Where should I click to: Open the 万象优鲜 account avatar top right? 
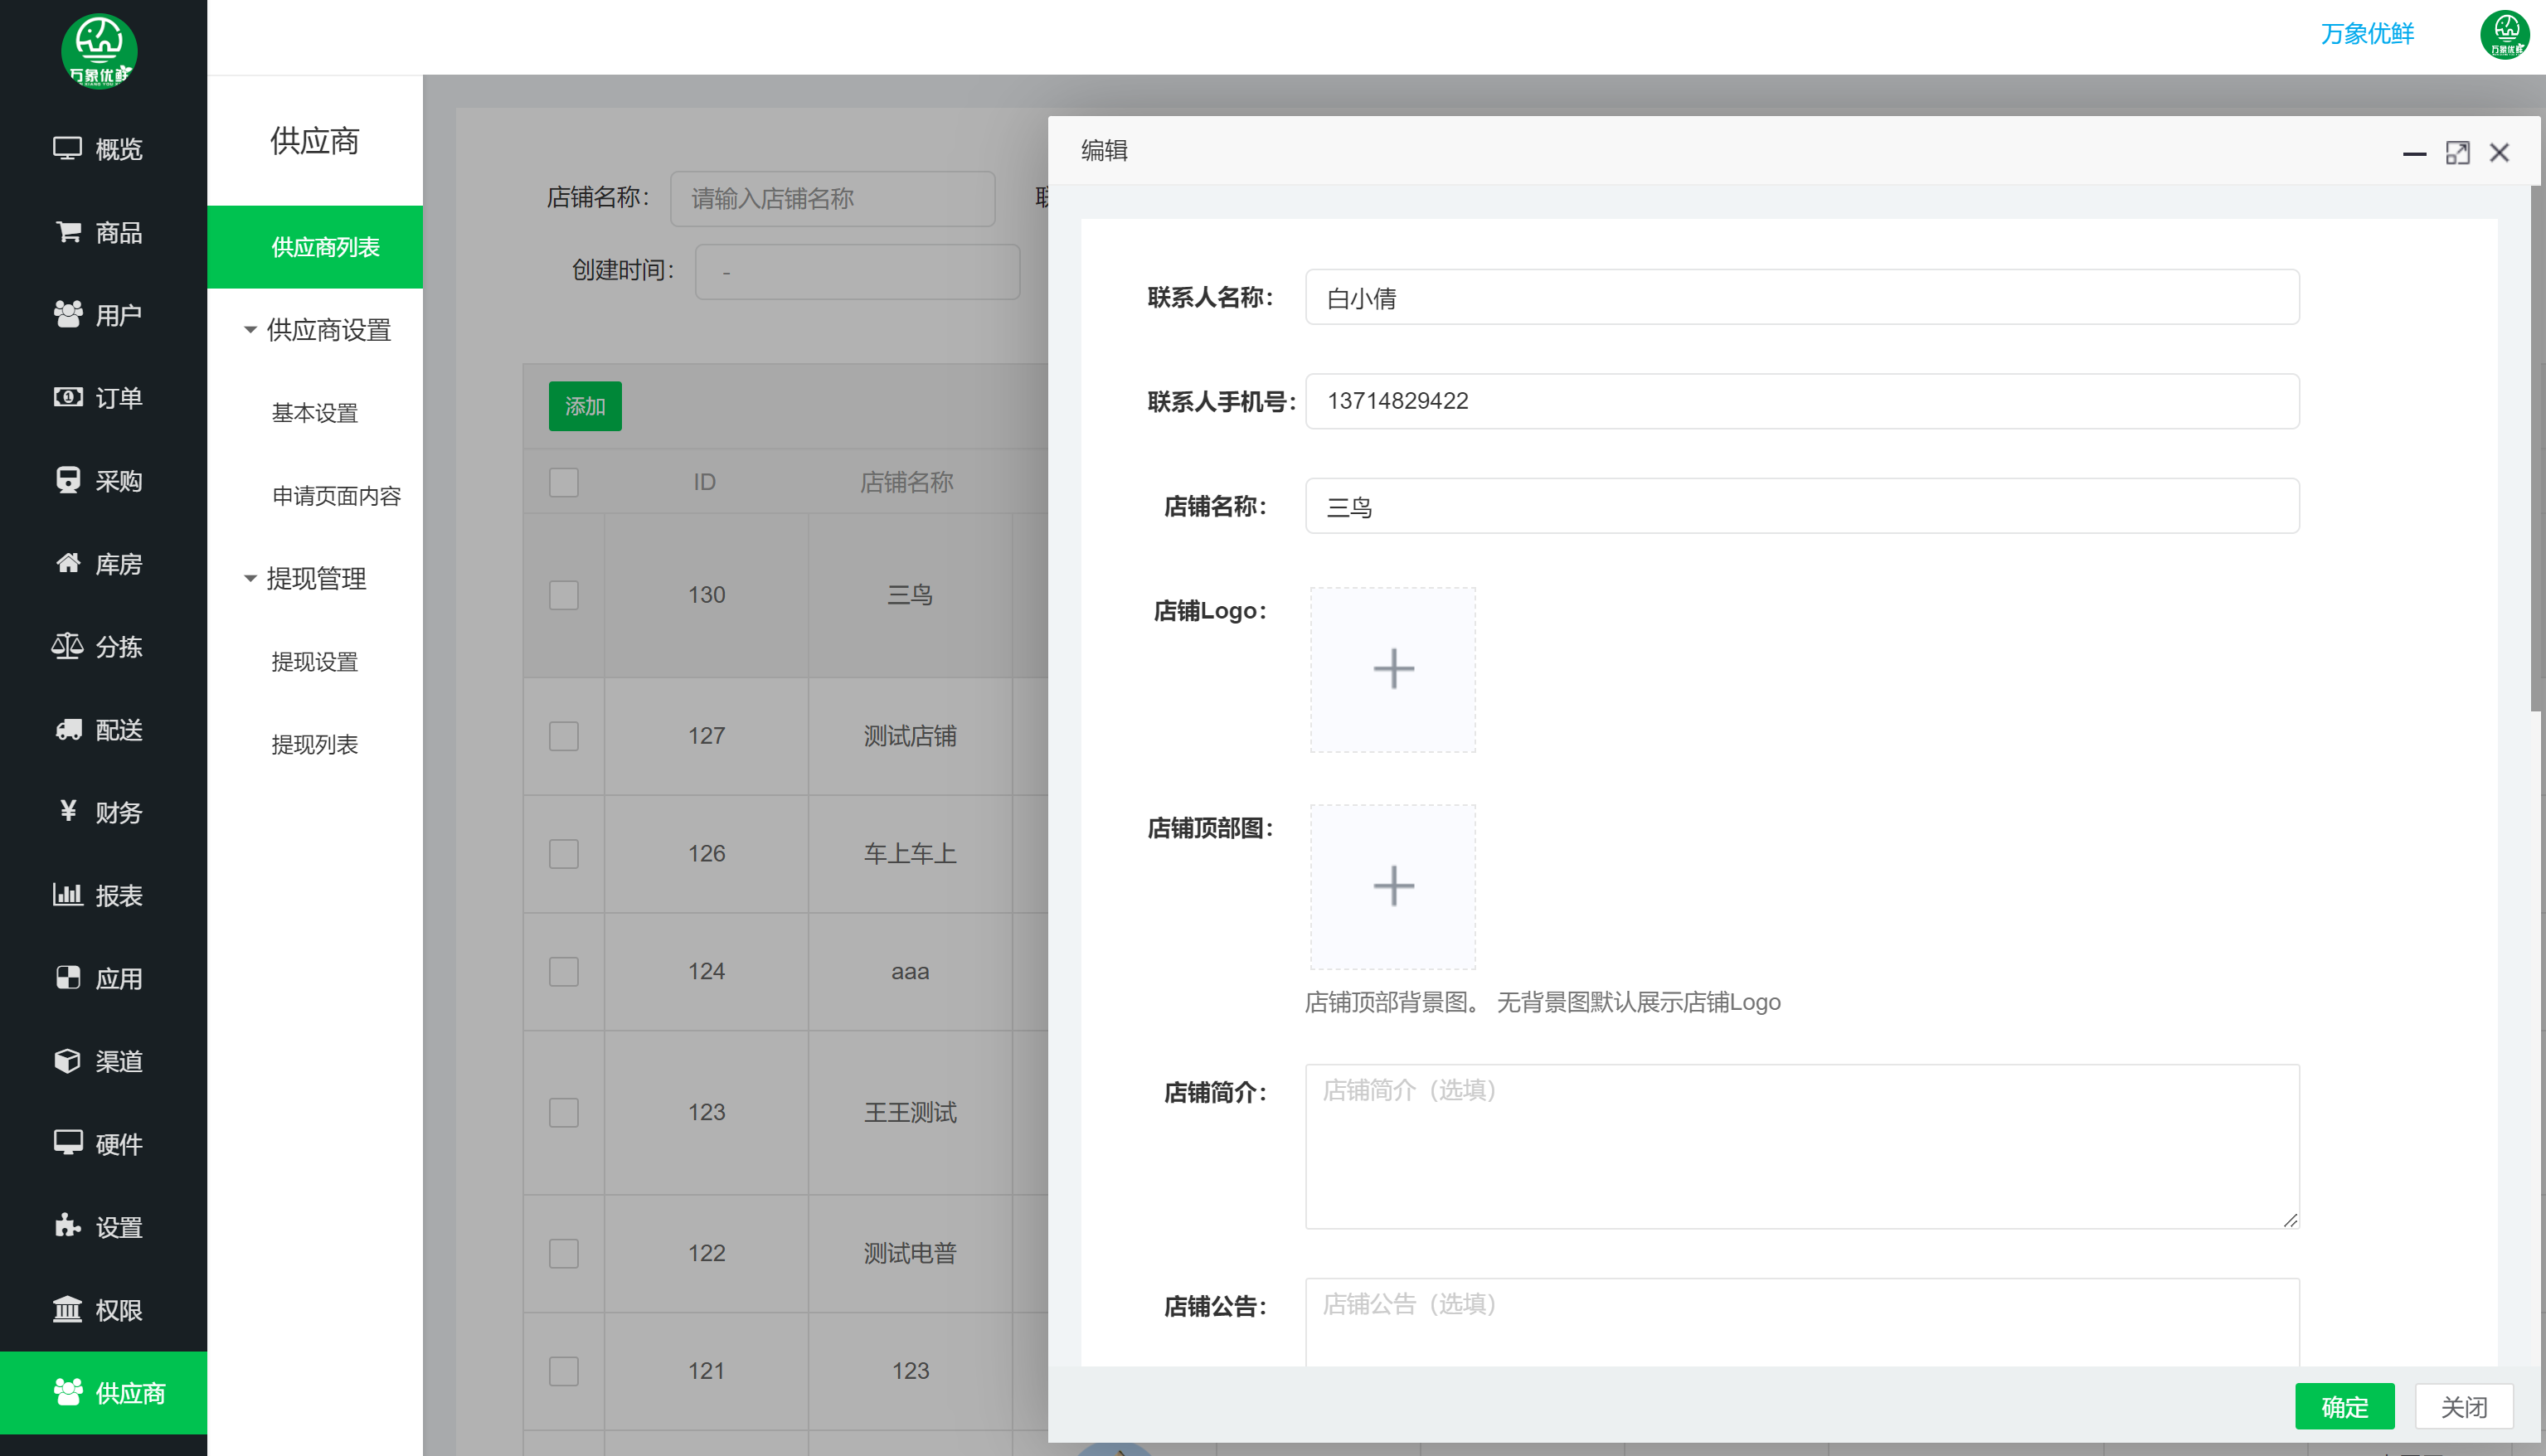point(2504,35)
